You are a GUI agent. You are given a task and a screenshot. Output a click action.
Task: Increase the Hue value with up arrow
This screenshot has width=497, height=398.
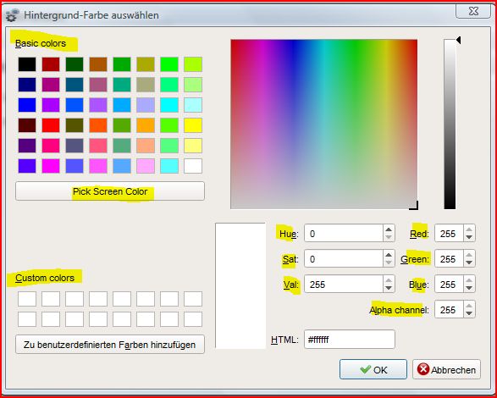pyautogui.click(x=389, y=229)
